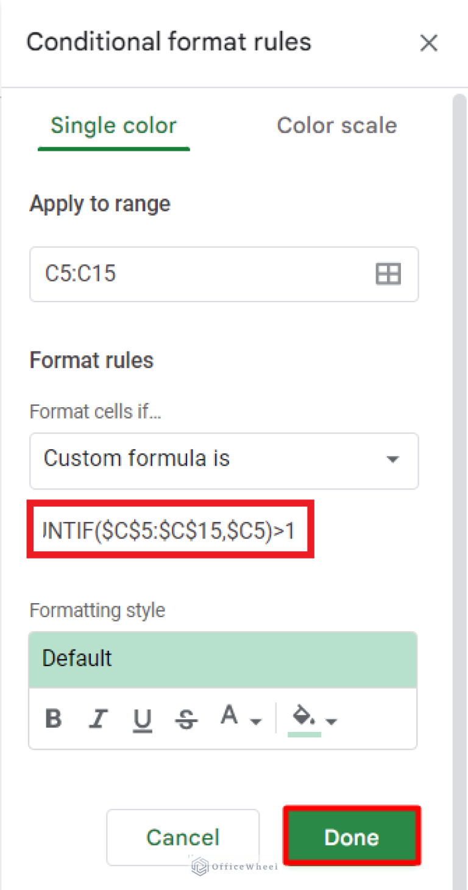This screenshot has width=468, height=890.
Task: Apply strikethrough formatting
Action: (186, 718)
